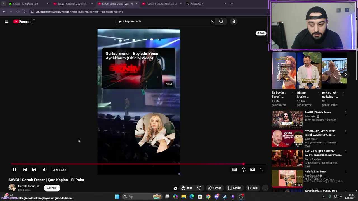Viewport: 358px width, 201px height.
Task: Switch to Anasayfa / X tab
Action: pyautogui.click(x=206, y=4)
